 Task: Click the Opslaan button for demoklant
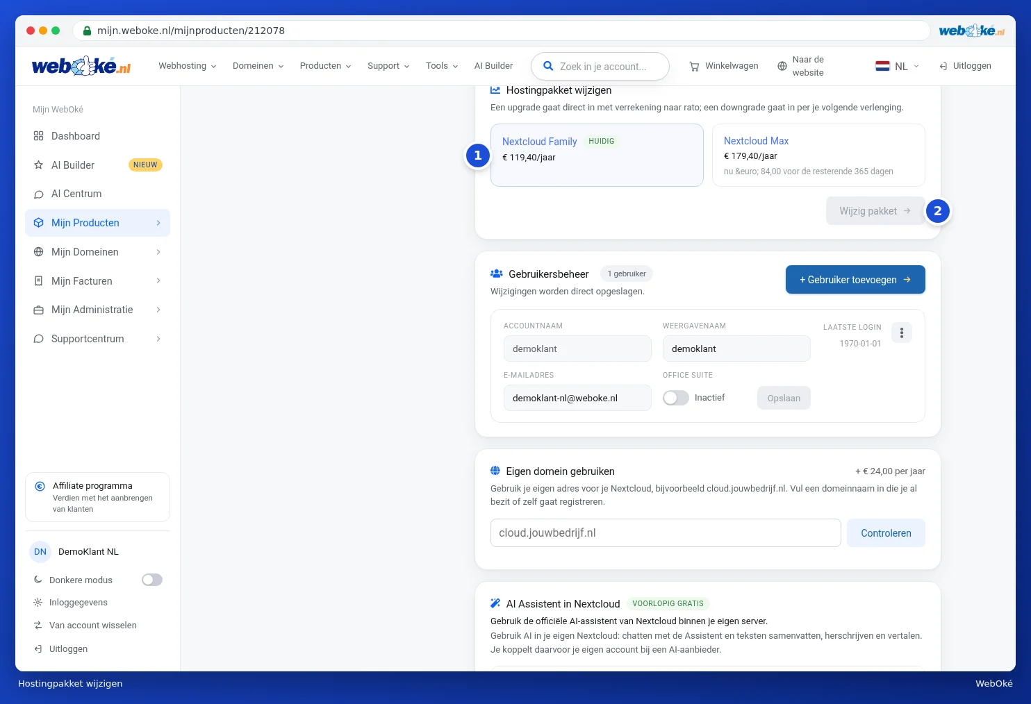tap(784, 398)
